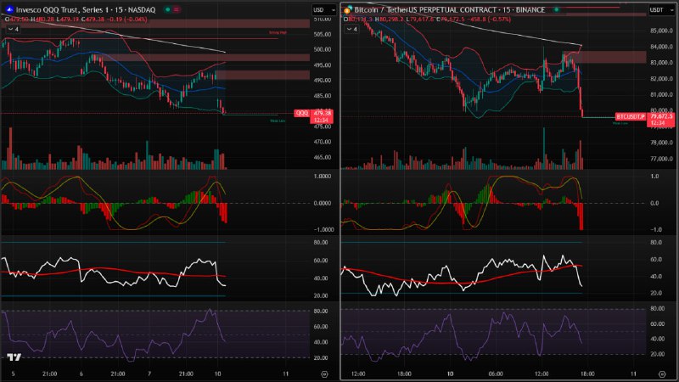Click the green market status dot on QQQ chart
The image size is (679, 382).
167,9
